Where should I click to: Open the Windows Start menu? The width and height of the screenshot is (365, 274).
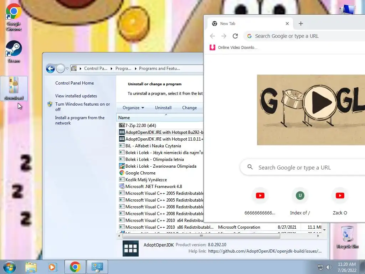(x=10, y=267)
